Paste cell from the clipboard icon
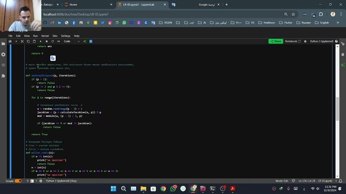This screenshot has width=346, height=194. click(34, 41)
